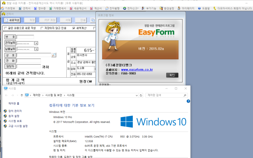Viewport: 253px width, 158px height.
Task: Open 고급 시스템 설정
Action: point(18,126)
